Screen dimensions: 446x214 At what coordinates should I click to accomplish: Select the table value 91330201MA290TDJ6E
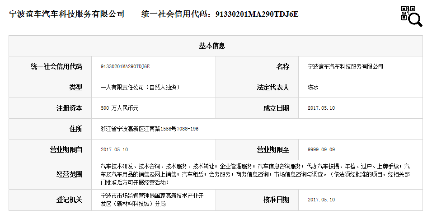(125, 66)
